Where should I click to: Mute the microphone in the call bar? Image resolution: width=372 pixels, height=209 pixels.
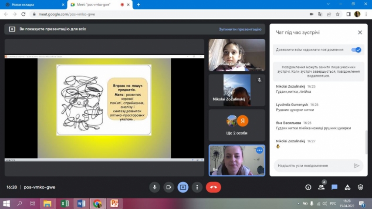coord(154,187)
